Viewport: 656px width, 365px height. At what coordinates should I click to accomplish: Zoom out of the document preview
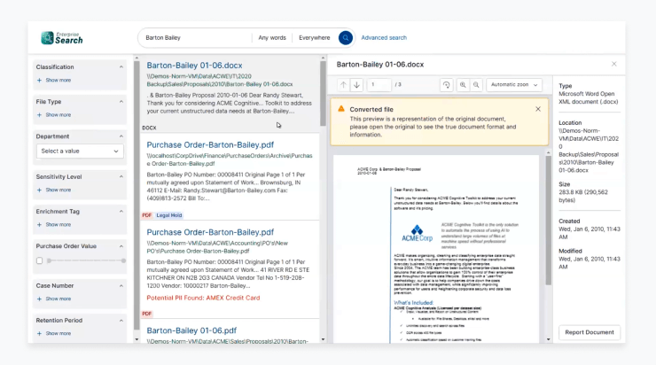point(476,85)
